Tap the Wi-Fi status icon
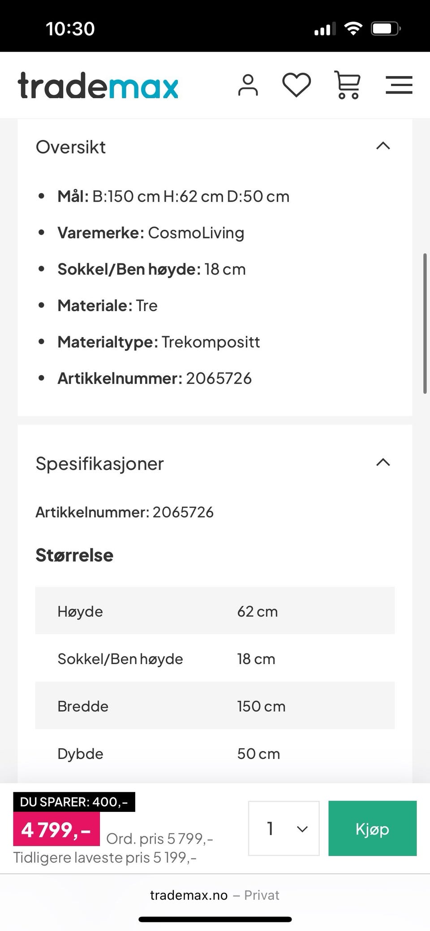Viewport: 430px width, 931px height. [353, 29]
